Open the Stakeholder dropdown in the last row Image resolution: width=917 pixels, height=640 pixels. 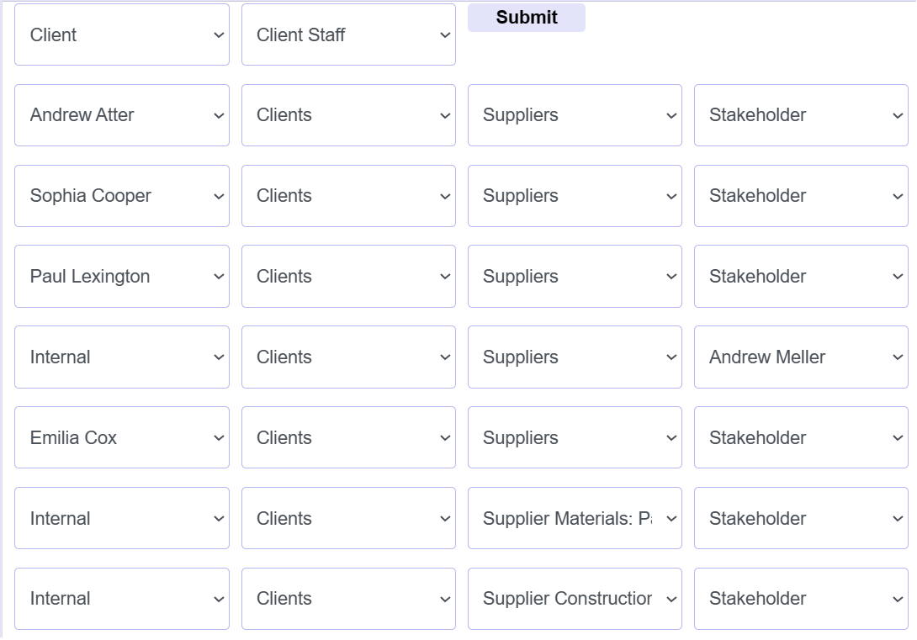click(800, 599)
